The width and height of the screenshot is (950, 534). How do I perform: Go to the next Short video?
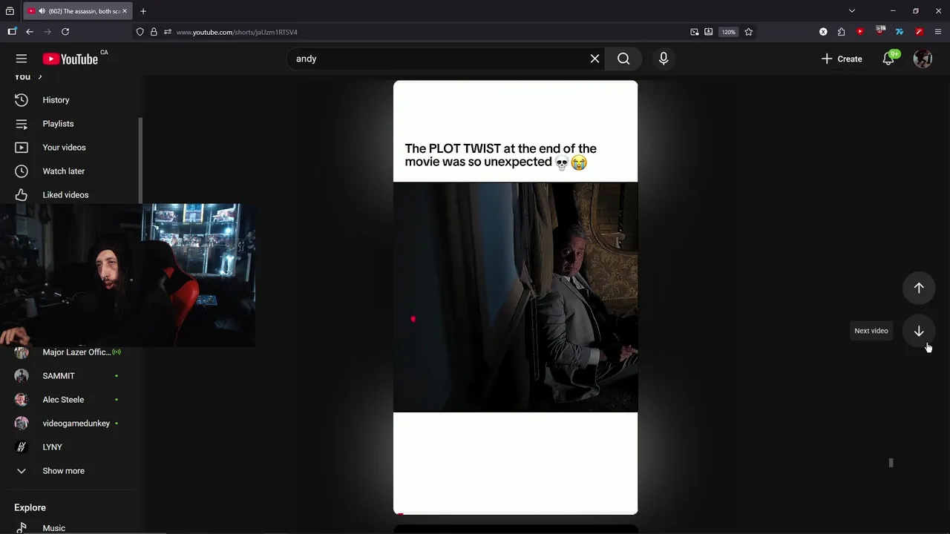[919, 331]
